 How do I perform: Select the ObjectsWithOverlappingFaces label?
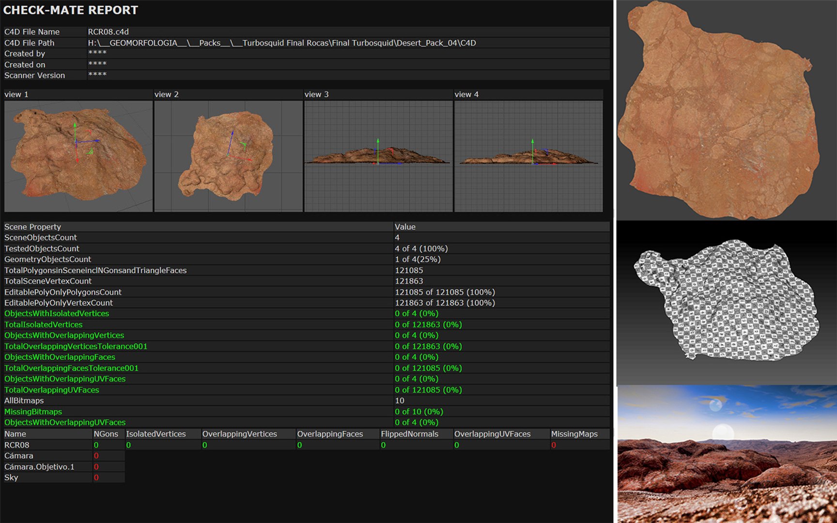60,357
